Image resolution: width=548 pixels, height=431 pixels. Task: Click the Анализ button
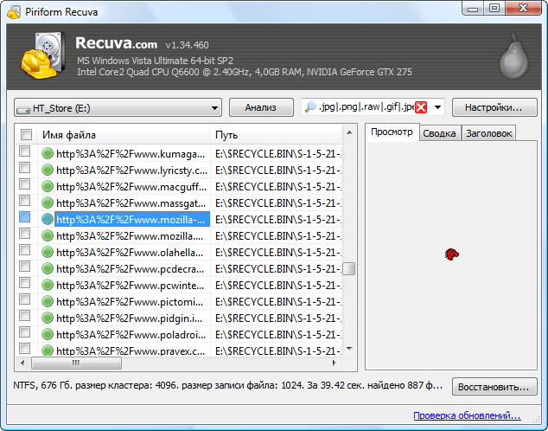(x=261, y=107)
